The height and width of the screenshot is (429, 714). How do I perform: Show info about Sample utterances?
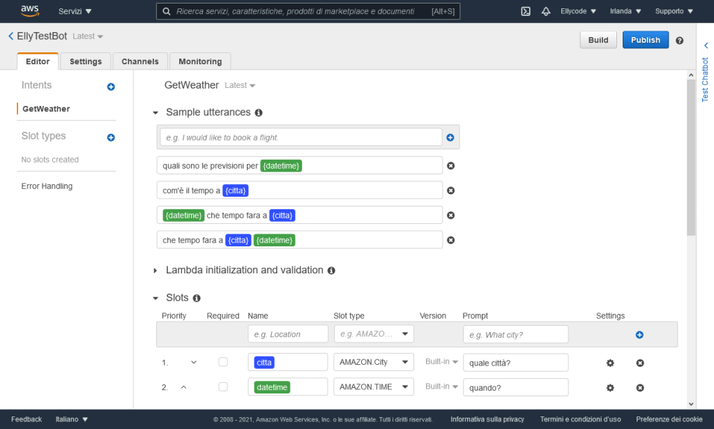(259, 112)
